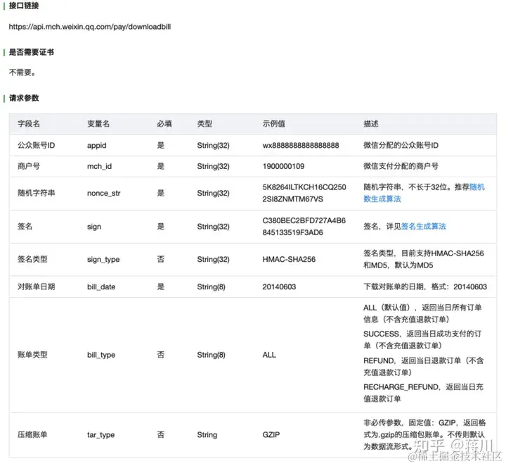Viewport: 506px width, 466px height.
Task: Click the 示例值 column header
Action: click(273, 124)
